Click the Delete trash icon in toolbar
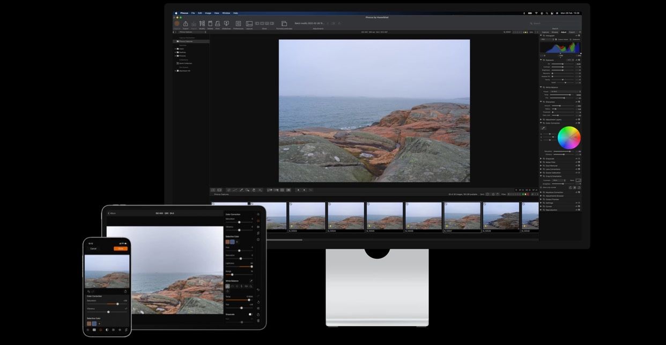This screenshot has height=345, width=666. (x=210, y=24)
